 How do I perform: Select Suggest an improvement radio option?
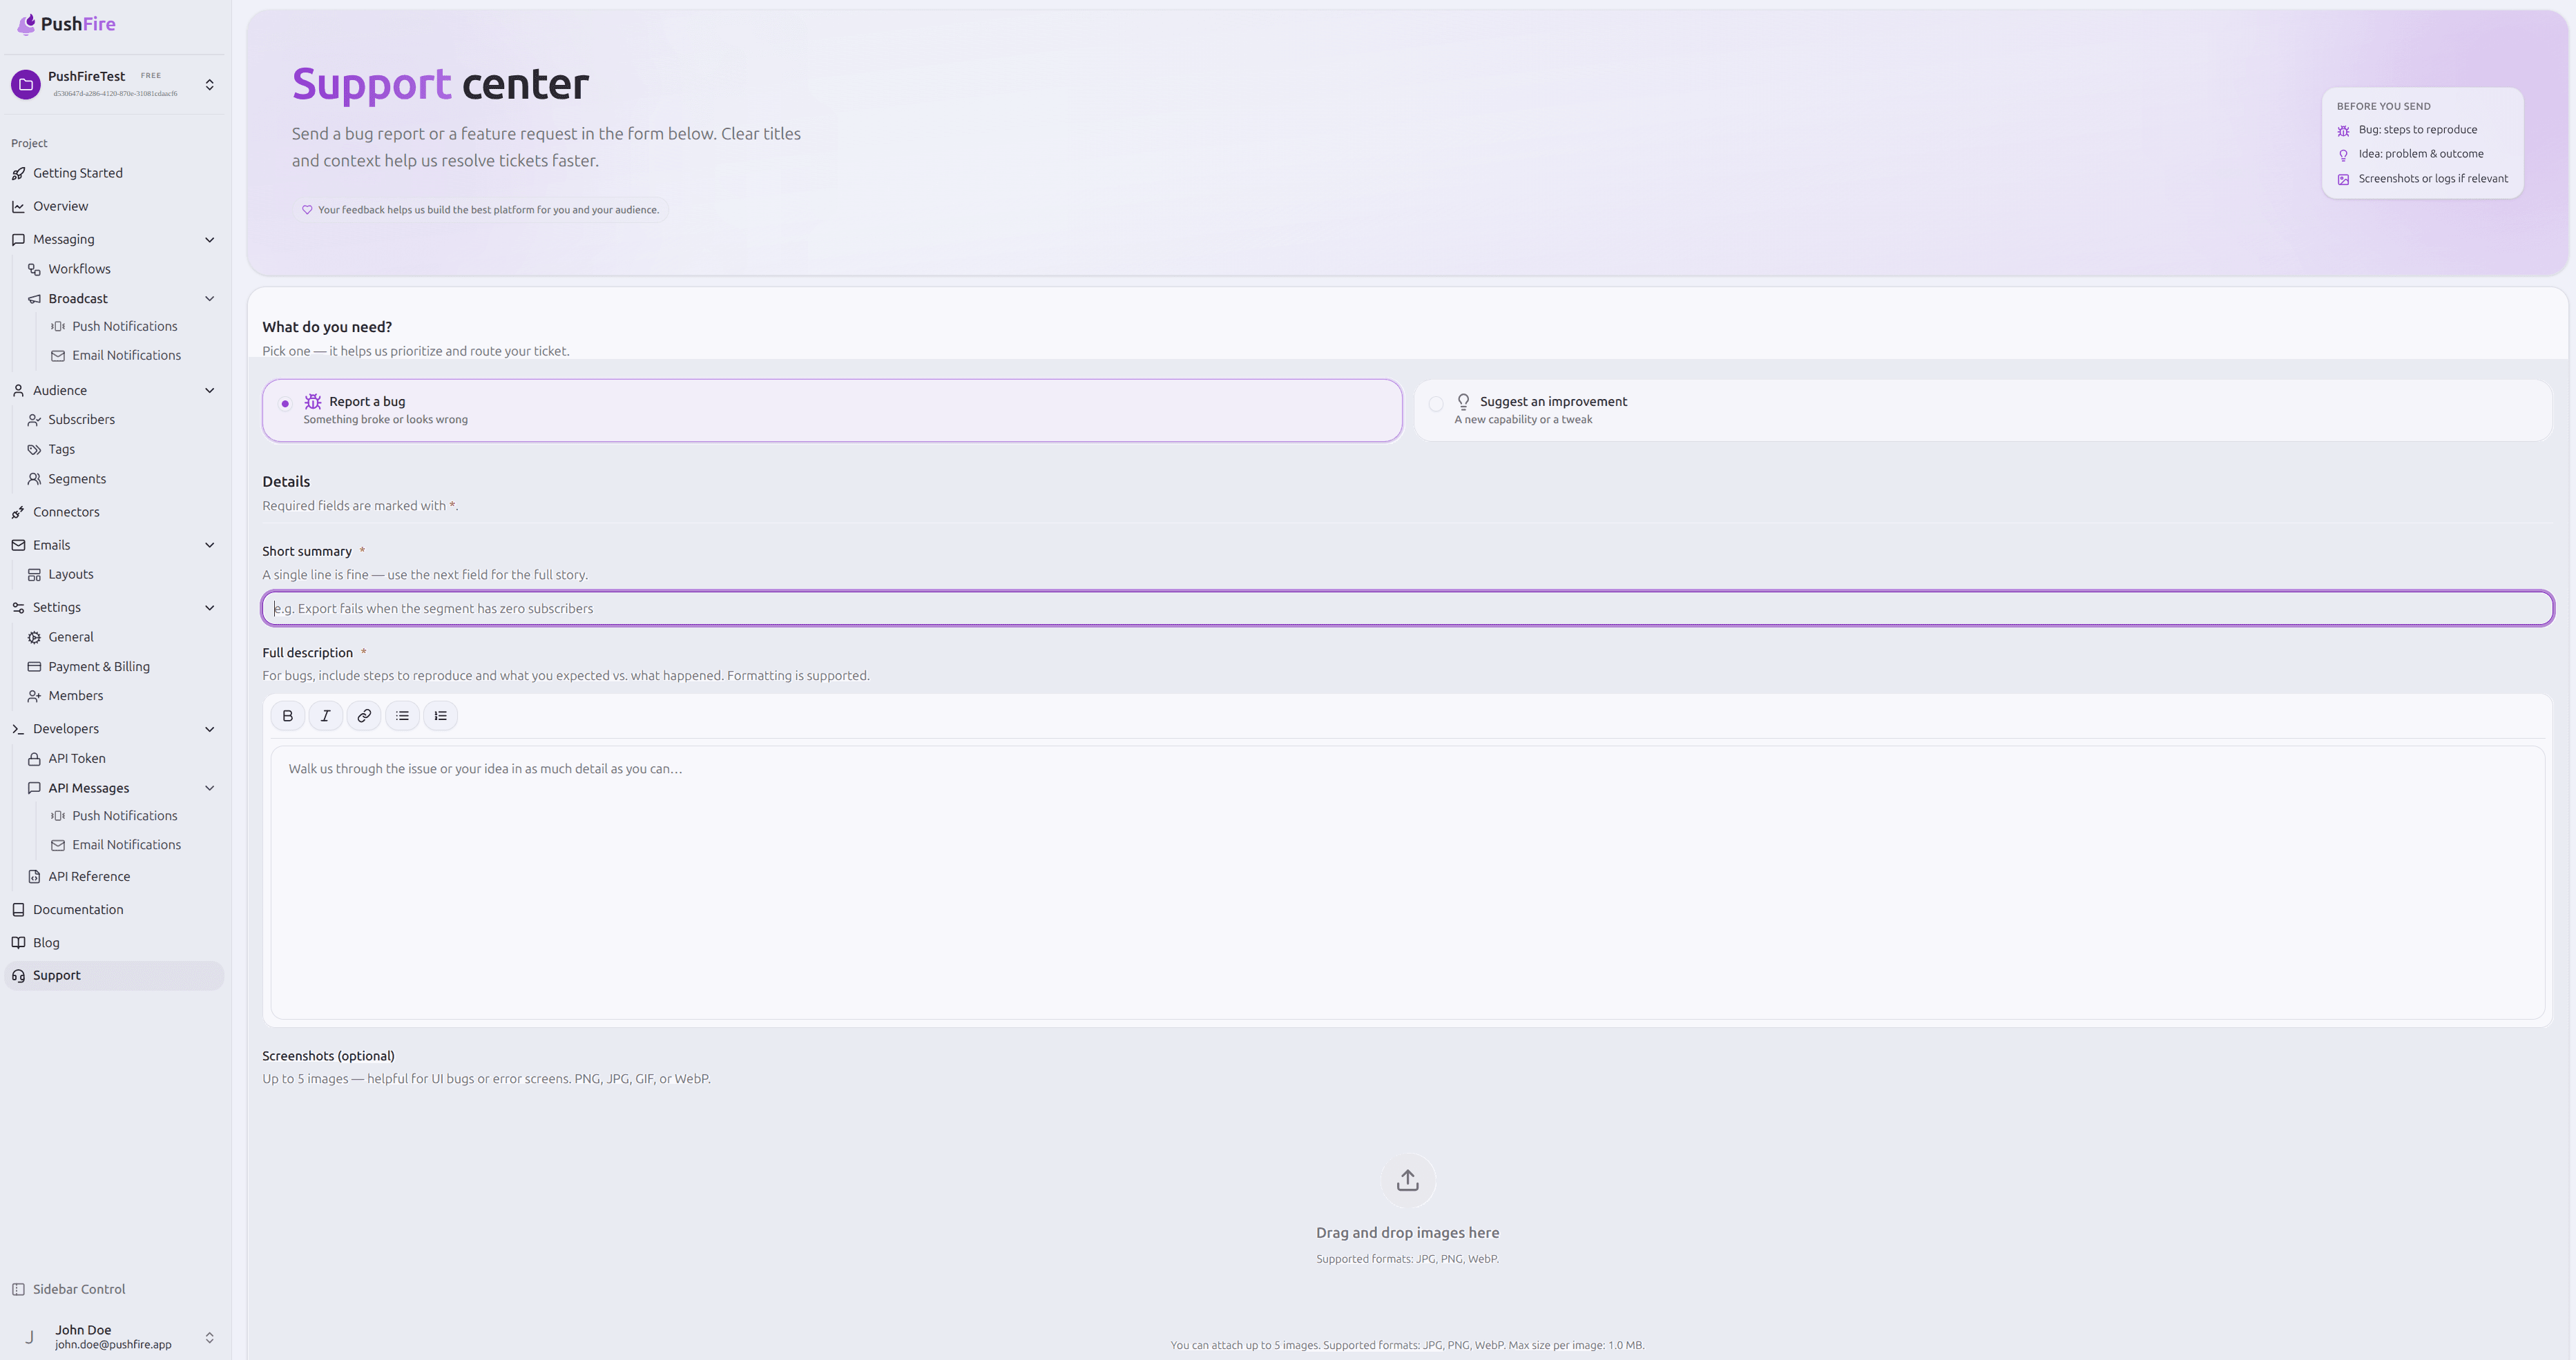pos(1436,404)
